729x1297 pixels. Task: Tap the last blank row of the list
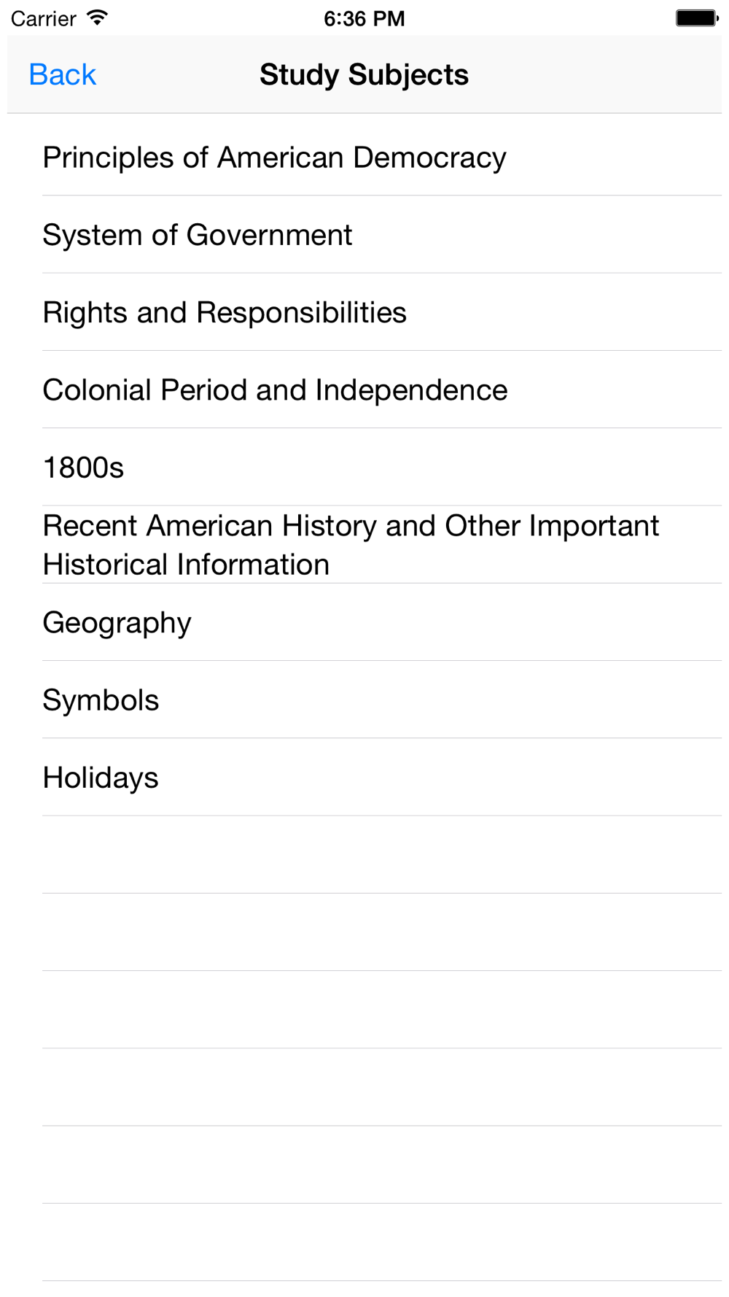364,1242
